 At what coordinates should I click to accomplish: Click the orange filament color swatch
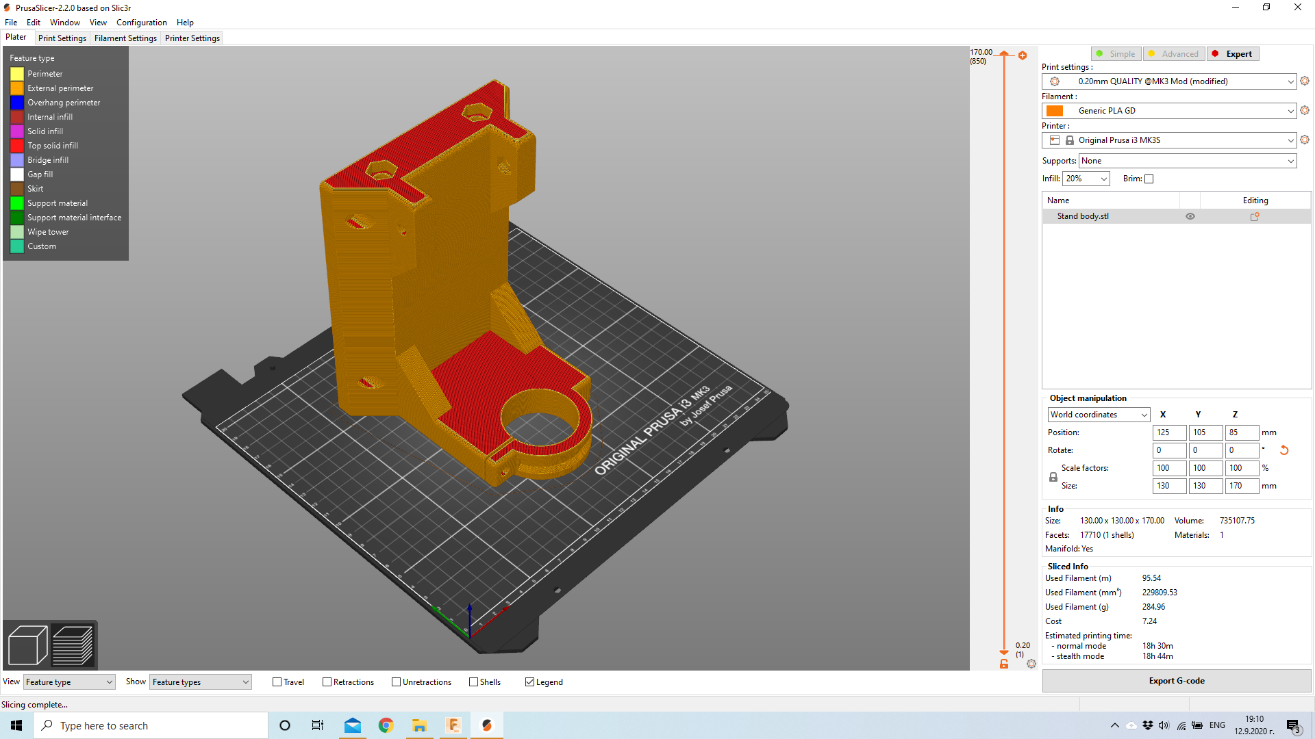pyautogui.click(x=1055, y=111)
